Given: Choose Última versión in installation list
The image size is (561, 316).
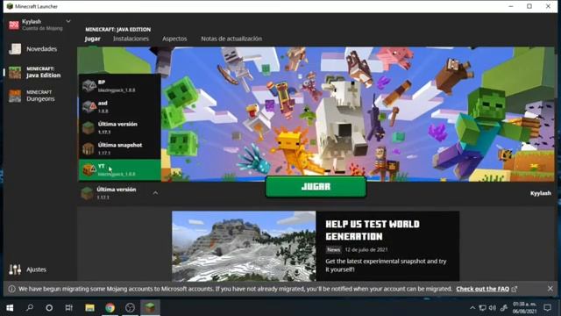Looking at the screenshot, I should tap(120, 127).
